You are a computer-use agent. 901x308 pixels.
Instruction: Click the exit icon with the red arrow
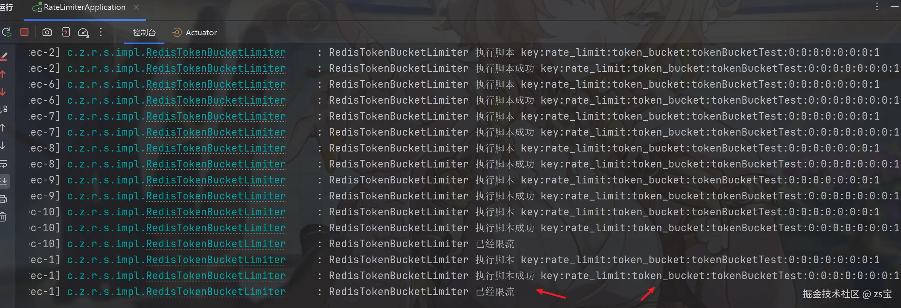65,32
